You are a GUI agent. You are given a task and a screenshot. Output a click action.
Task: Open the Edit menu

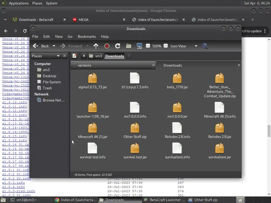pos(47,36)
